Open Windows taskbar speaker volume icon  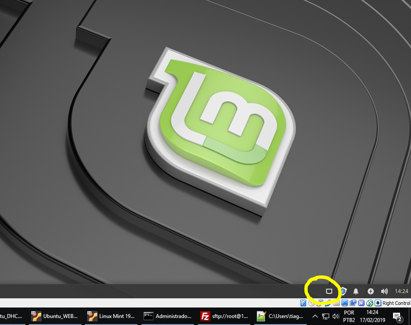tap(336, 316)
